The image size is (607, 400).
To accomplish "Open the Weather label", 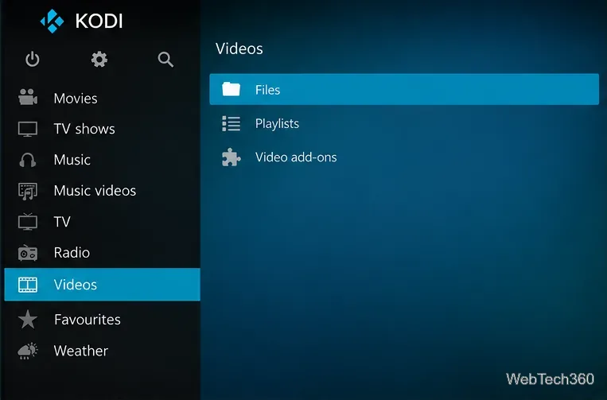I will click(81, 351).
